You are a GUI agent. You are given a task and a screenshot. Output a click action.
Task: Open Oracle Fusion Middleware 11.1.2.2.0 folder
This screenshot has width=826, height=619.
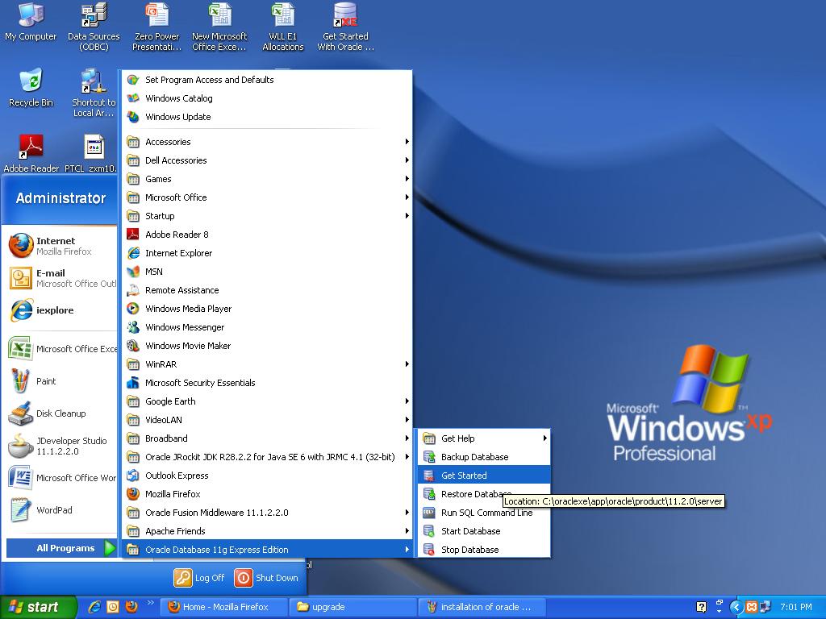point(267,513)
